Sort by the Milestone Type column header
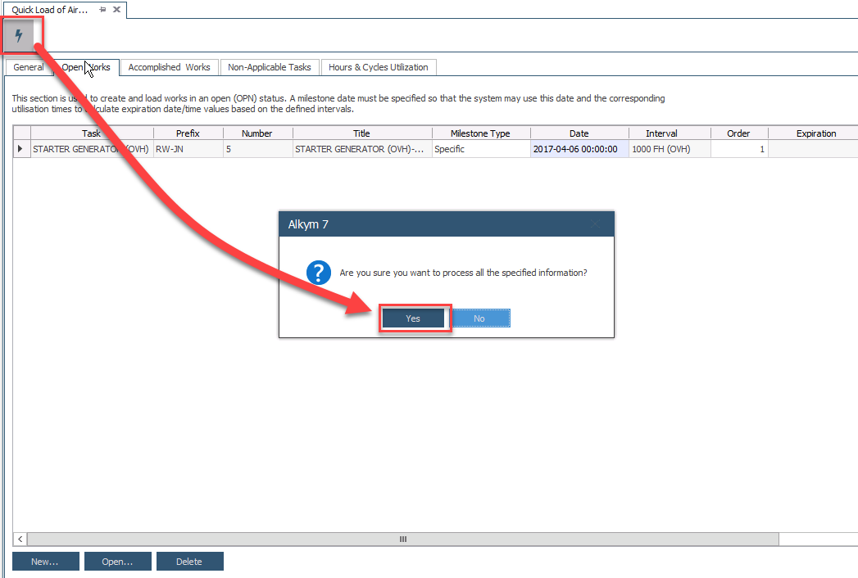This screenshot has height=578, width=858. [x=480, y=133]
